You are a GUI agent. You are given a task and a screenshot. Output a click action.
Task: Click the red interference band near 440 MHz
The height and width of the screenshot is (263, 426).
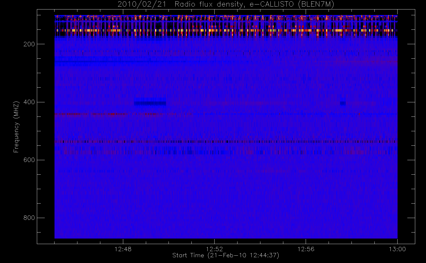click(x=91, y=114)
